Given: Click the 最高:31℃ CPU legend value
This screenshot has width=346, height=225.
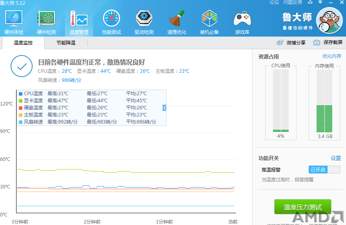Looking at the screenshot, I should (x=58, y=94).
